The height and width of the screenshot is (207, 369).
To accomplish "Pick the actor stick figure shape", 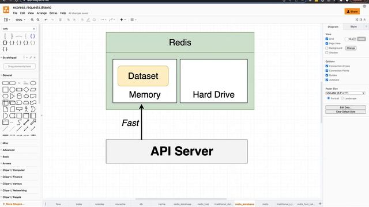I will [x=26, y=109].
